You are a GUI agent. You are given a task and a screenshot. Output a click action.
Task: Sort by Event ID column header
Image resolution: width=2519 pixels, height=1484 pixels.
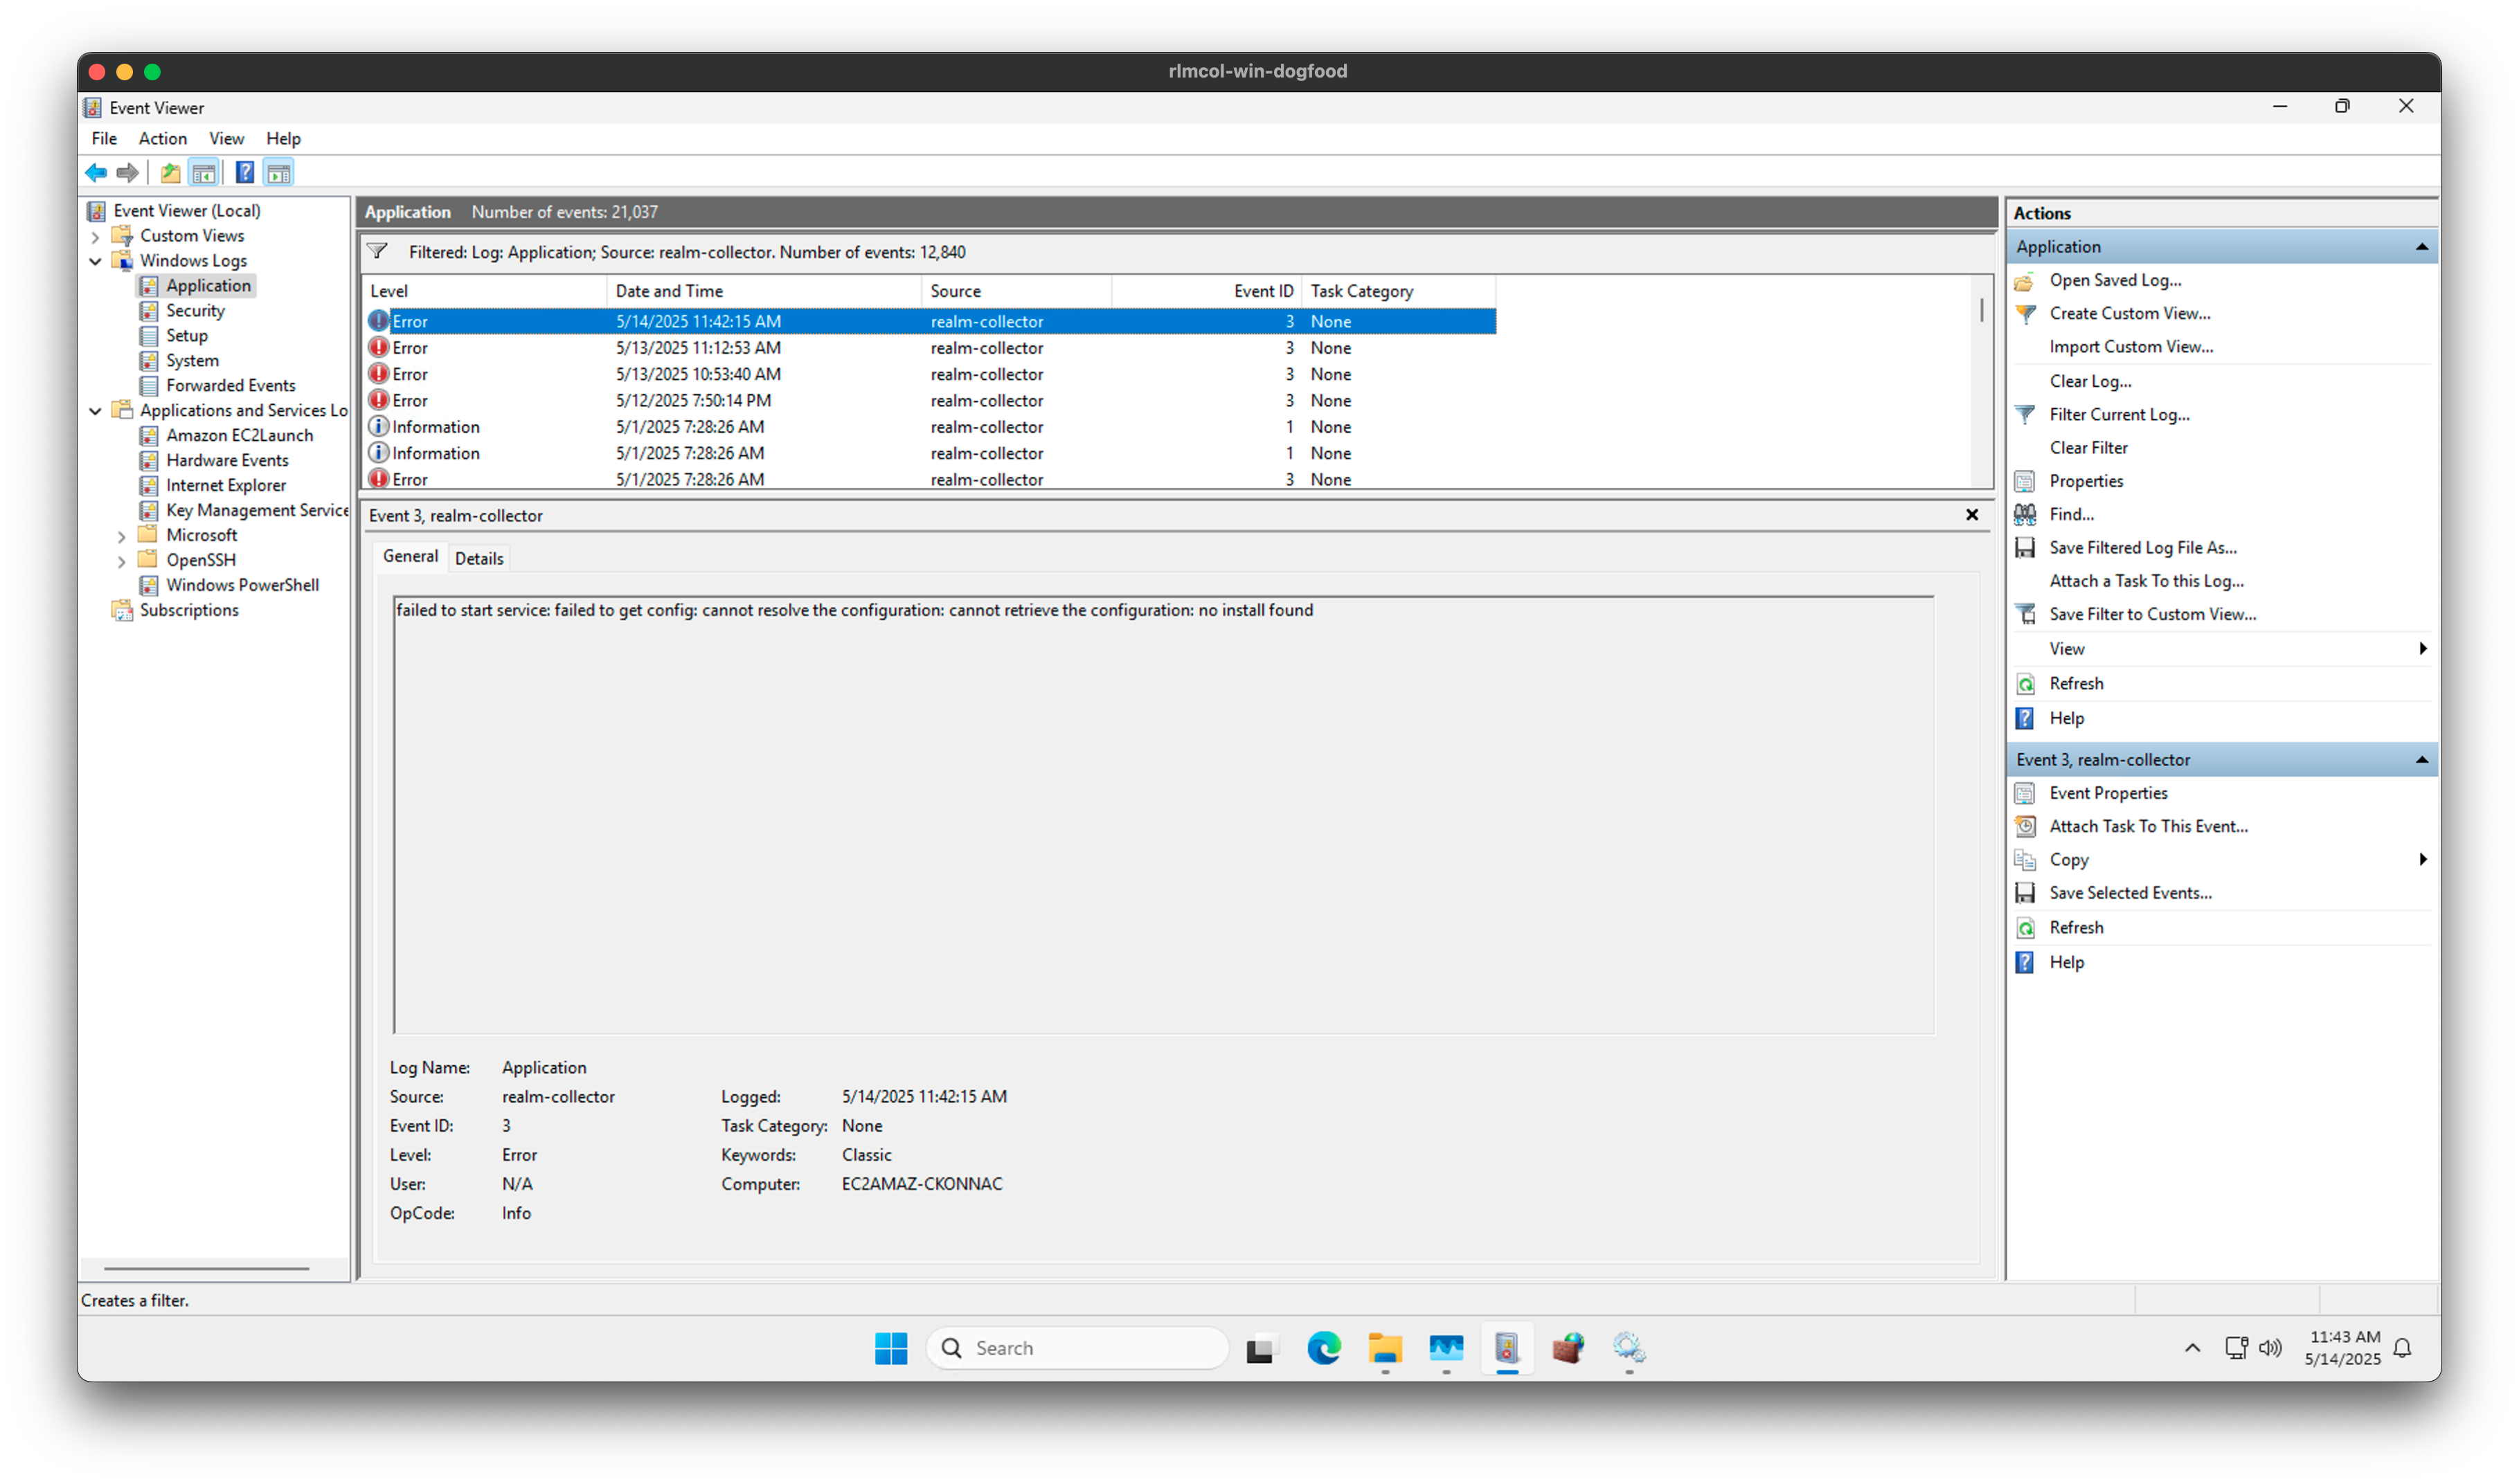point(1205,291)
